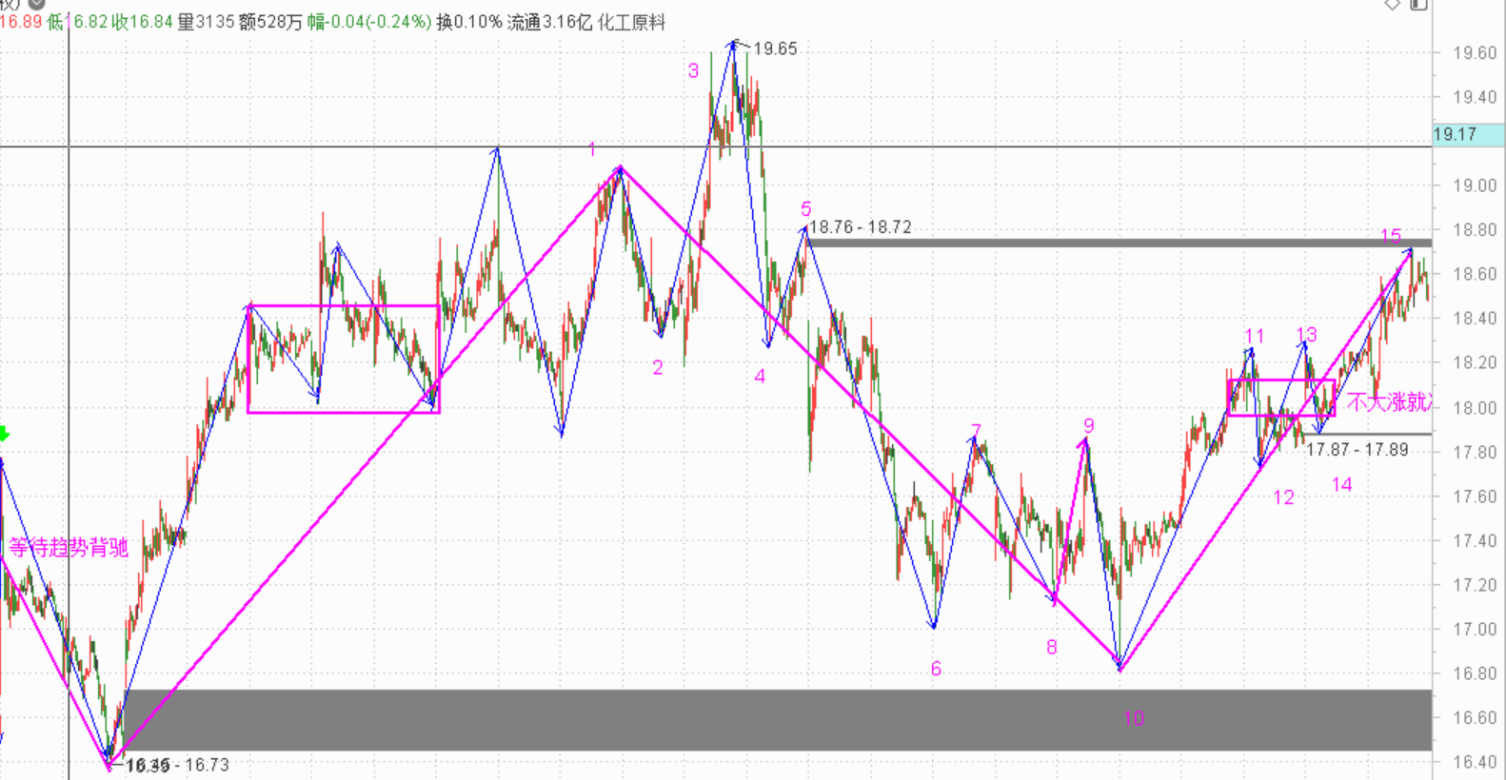Click the 16.73 low price label
This screenshot has height=780, width=1506.
206,765
